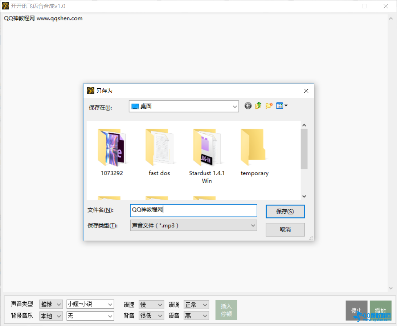Click the file list scroll-down arrow
The height and width of the screenshot is (326, 397).
point(304,196)
